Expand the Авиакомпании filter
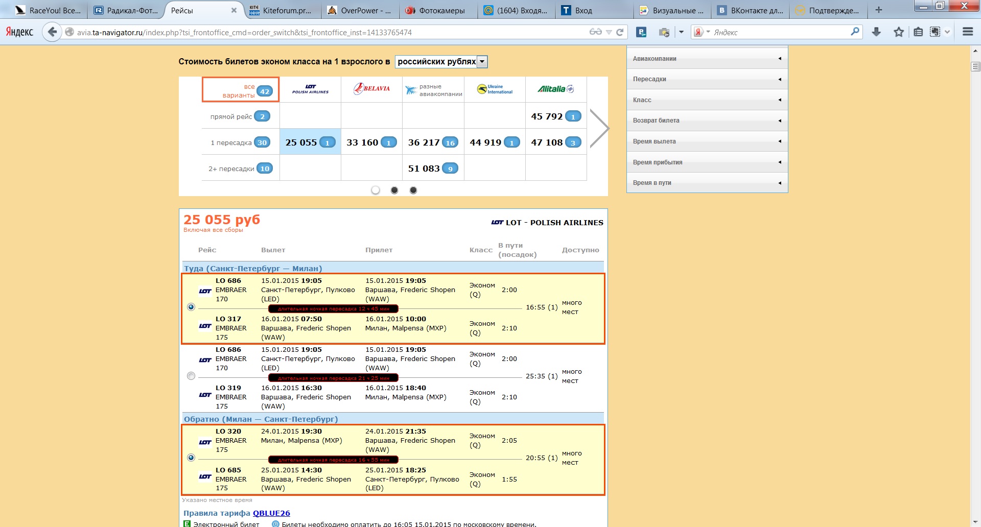The height and width of the screenshot is (527, 981). [x=707, y=58]
